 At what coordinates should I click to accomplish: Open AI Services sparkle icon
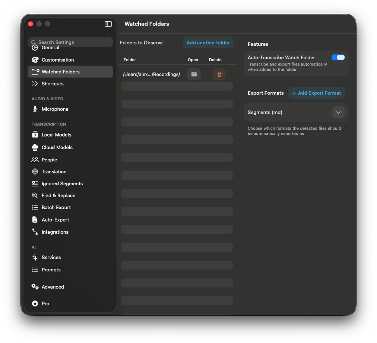pyautogui.click(x=35, y=257)
